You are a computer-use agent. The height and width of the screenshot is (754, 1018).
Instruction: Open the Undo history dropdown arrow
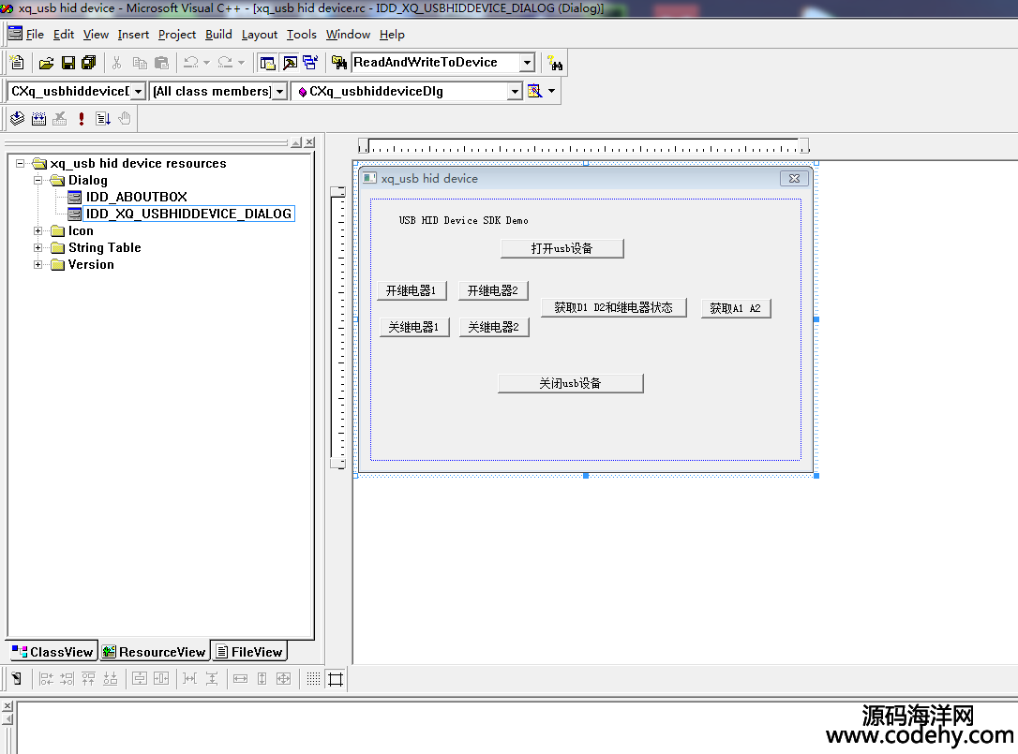tap(206, 63)
